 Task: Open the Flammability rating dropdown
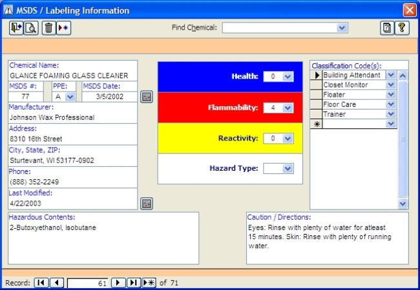tap(288, 108)
